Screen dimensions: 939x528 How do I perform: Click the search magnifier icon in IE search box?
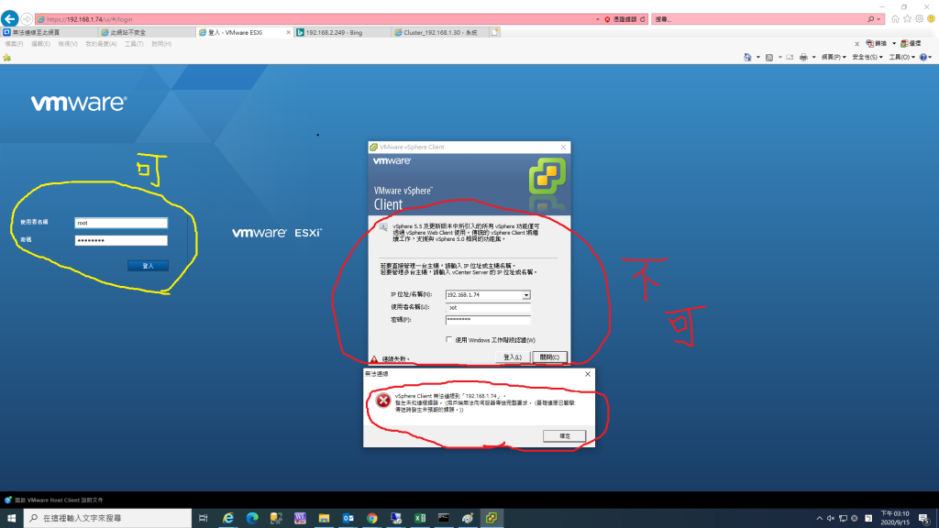click(871, 19)
